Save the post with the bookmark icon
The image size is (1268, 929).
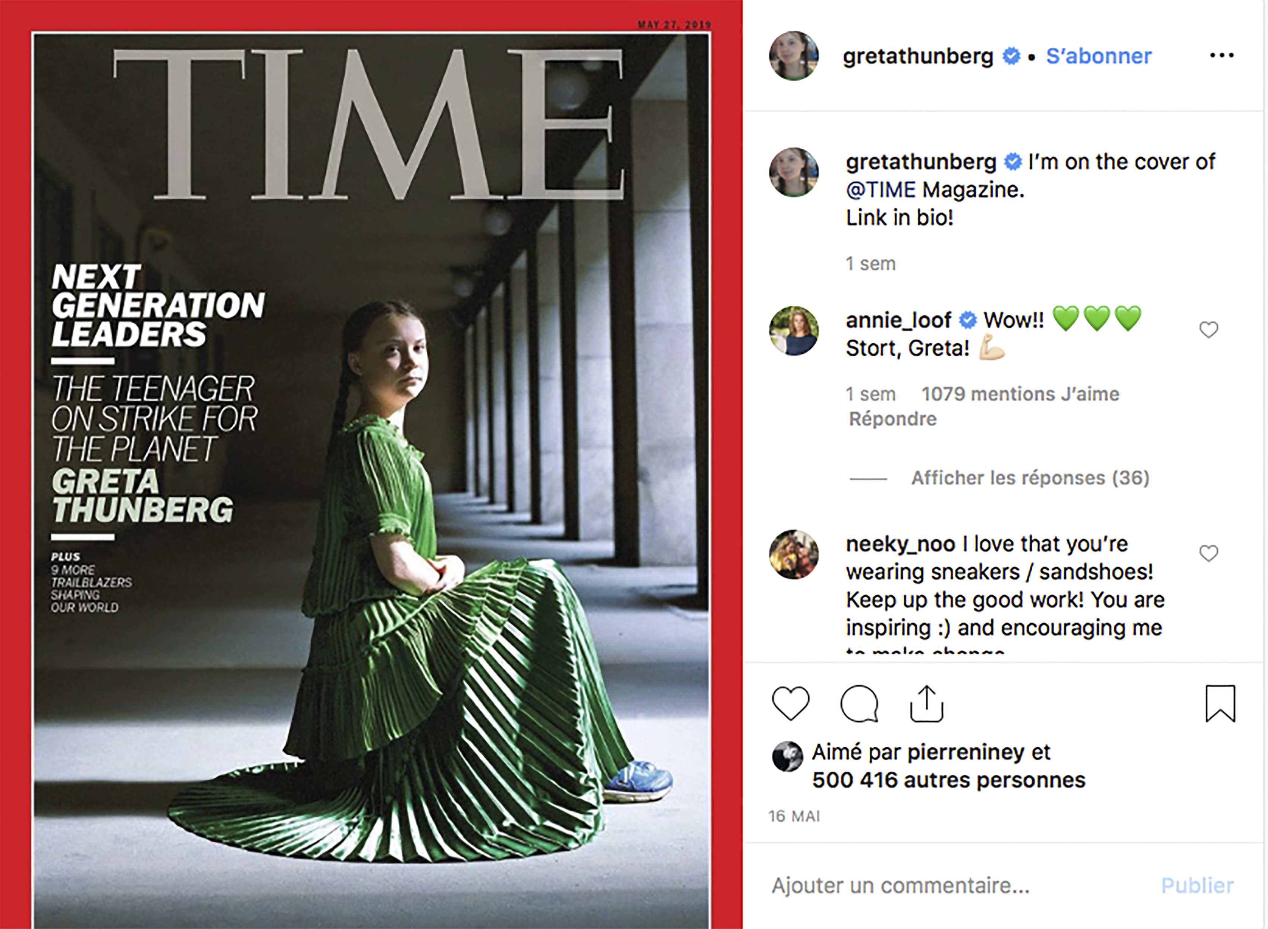coord(1220,703)
